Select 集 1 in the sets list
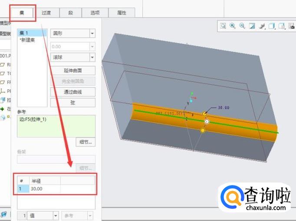Viewport: 296px width, 221px height. click(32, 33)
